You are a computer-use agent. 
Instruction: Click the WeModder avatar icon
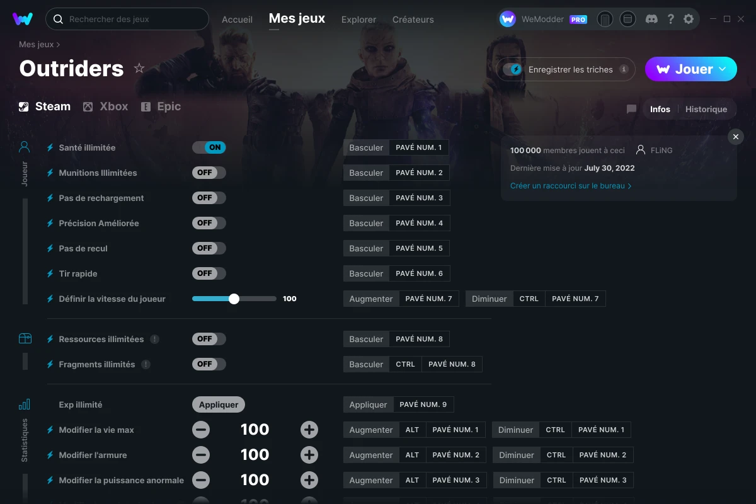pyautogui.click(x=508, y=19)
